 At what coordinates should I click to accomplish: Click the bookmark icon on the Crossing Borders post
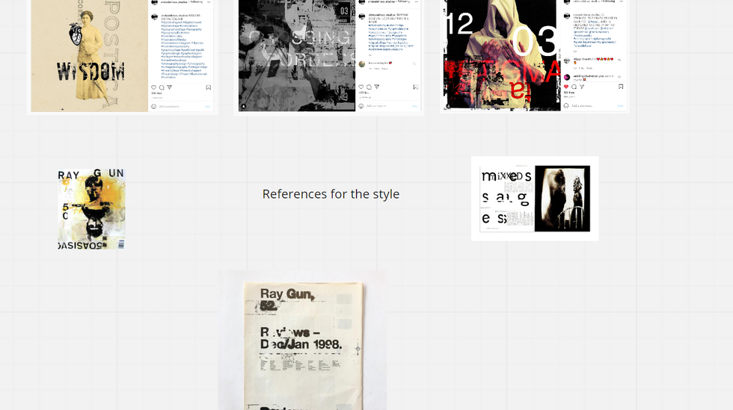pos(416,87)
